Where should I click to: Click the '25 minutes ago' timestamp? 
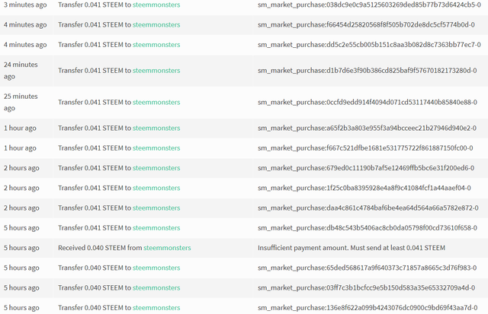(21, 102)
